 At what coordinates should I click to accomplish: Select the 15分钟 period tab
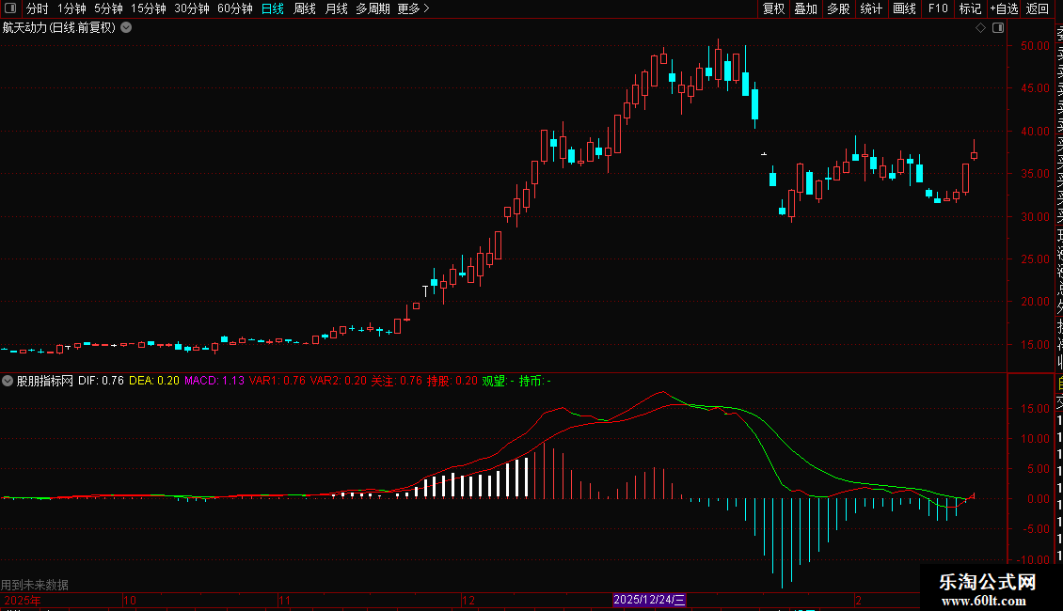149,8
